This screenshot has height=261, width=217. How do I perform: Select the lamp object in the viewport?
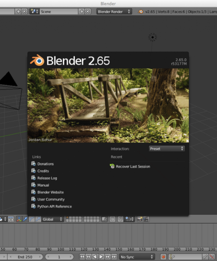[152, 37]
